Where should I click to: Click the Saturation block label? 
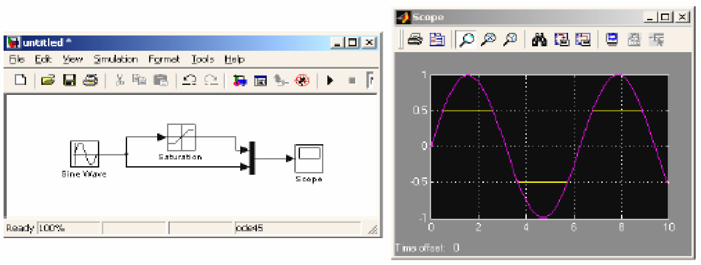pyautogui.click(x=181, y=157)
